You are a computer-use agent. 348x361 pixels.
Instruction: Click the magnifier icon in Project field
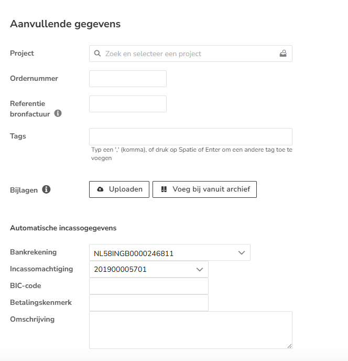[97, 54]
